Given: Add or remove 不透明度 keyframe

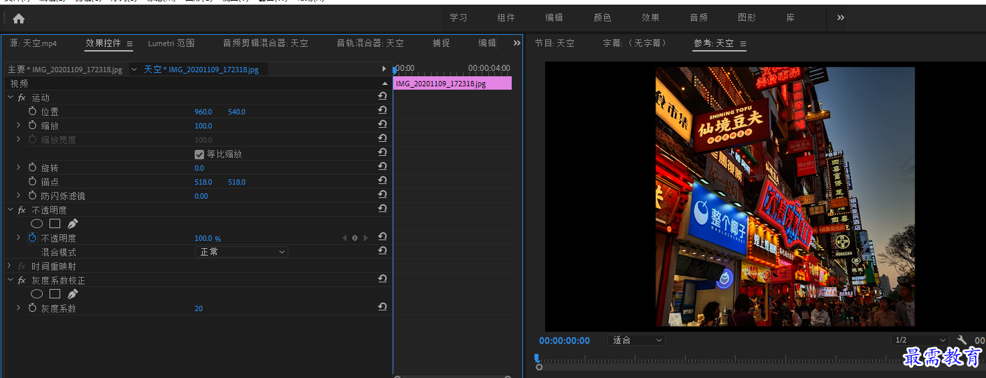Looking at the screenshot, I should tap(355, 238).
